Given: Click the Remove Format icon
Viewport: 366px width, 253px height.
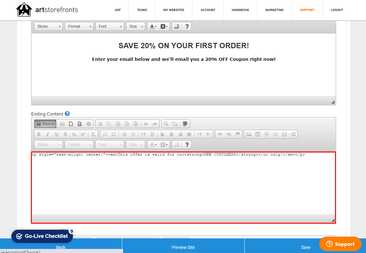Looking at the screenshot, I should tap(93, 134).
